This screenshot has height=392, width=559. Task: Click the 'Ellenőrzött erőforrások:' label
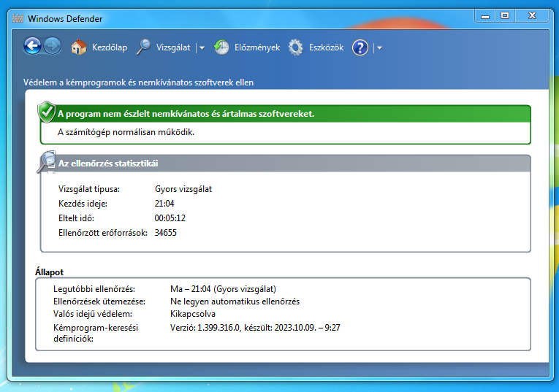click(x=103, y=233)
